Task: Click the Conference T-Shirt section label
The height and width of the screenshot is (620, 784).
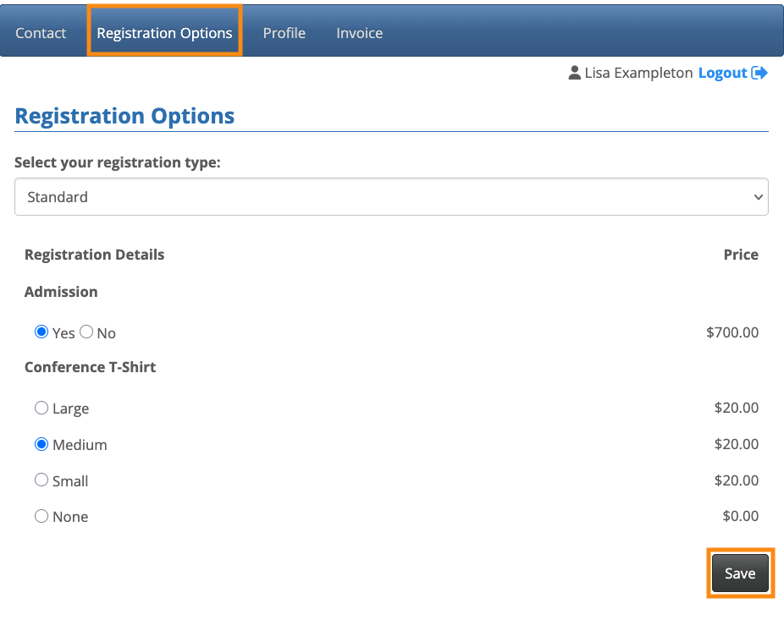Action: (91, 367)
